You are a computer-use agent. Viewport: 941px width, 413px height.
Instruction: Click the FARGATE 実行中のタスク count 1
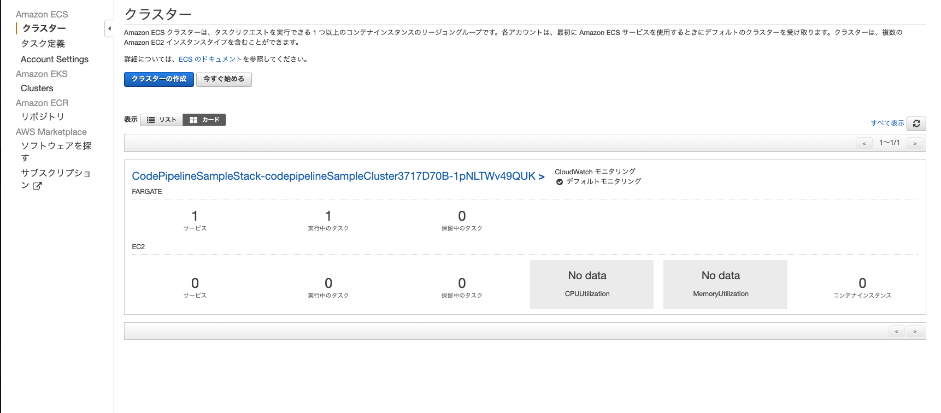click(328, 216)
